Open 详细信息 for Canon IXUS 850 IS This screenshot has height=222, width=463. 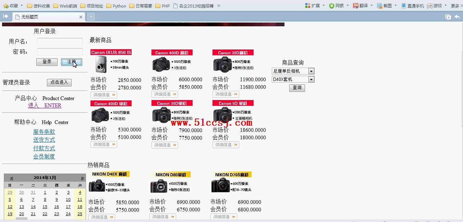point(104,95)
